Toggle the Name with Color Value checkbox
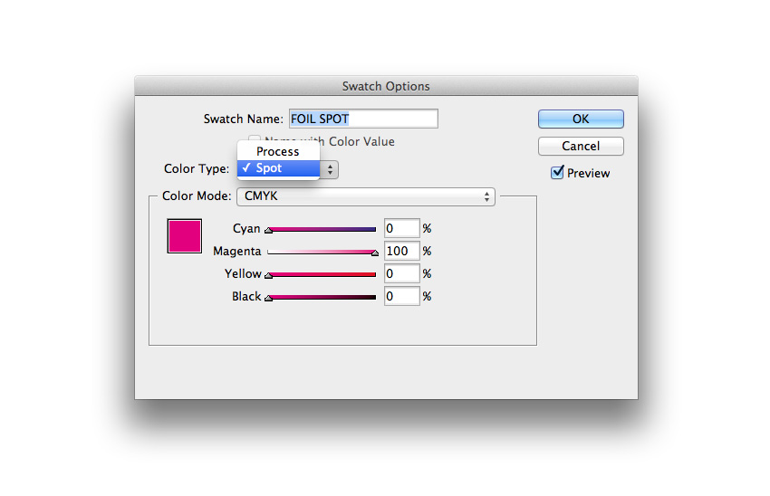Image resolution: width=770 pixels, height=496 pixels. 255,141
